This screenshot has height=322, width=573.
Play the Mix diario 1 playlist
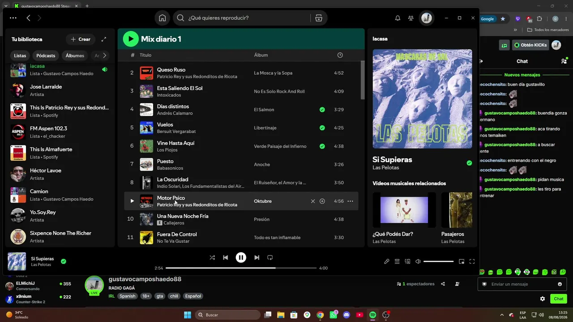[131, 39]
